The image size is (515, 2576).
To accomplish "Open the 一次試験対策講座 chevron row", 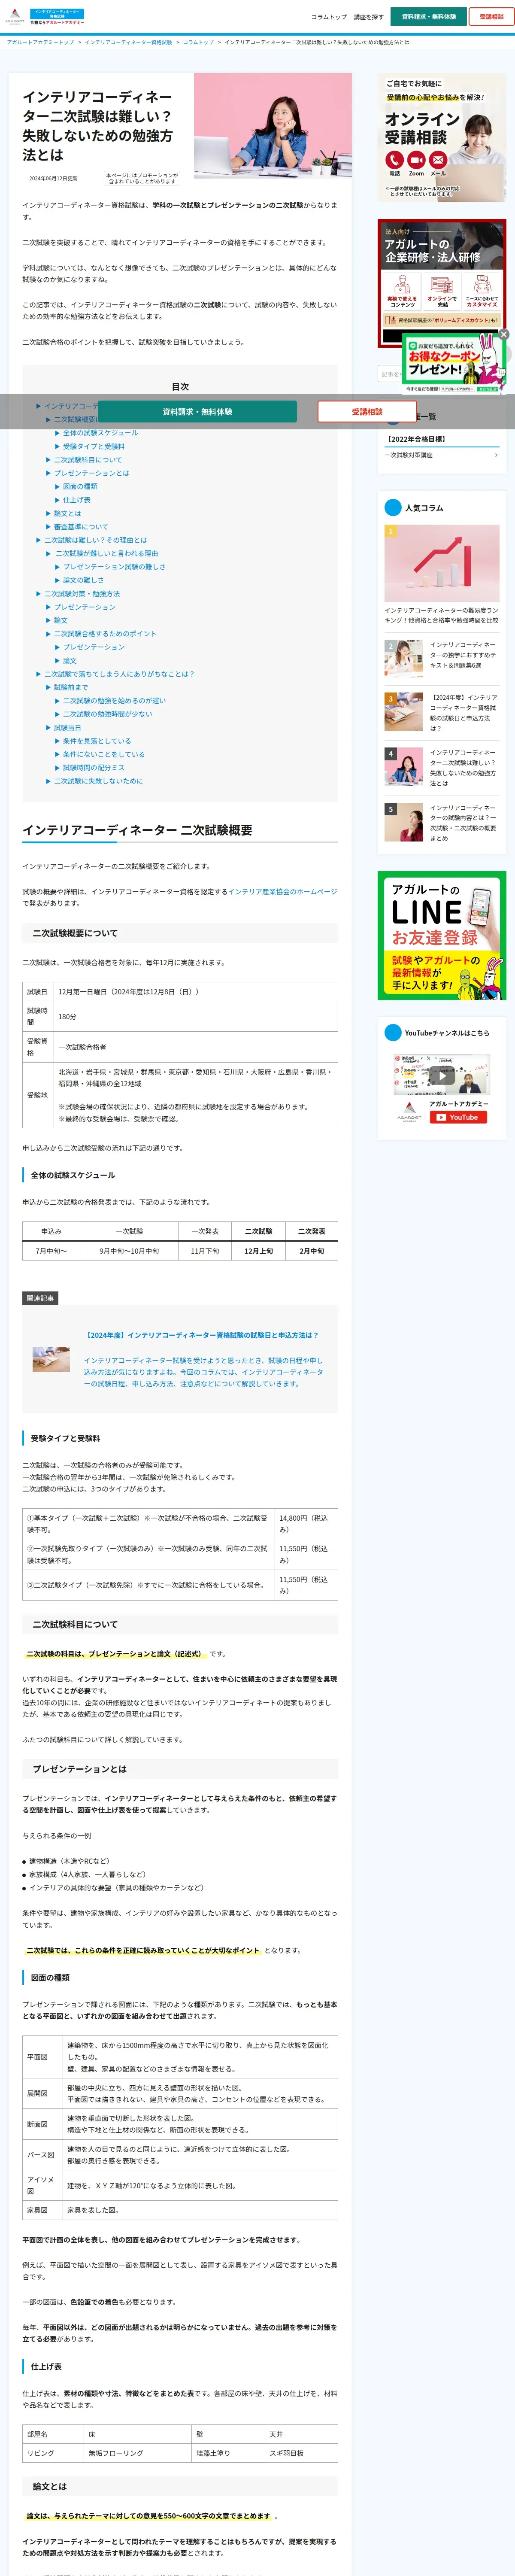I will 441,455.
